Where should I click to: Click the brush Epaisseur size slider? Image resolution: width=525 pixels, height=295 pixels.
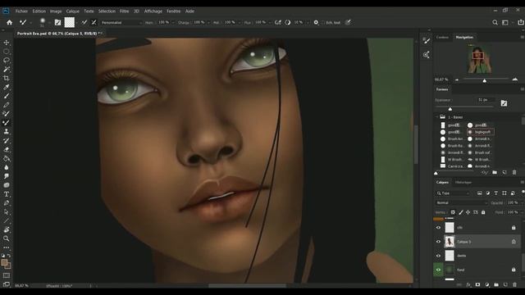coord(464,107)
